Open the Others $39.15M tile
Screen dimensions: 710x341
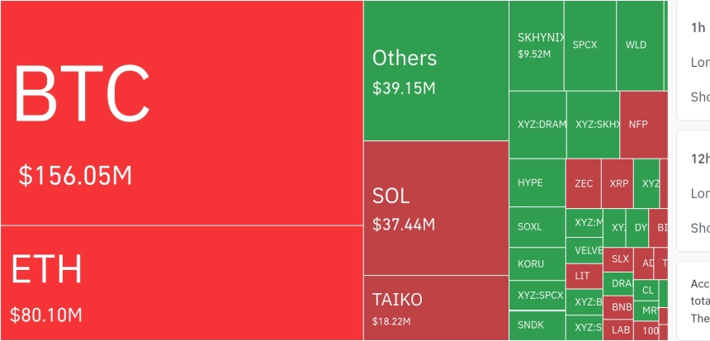click(x=436, y=70)
